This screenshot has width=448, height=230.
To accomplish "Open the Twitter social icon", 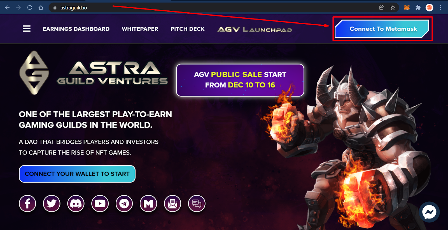I will pos(52,203).
